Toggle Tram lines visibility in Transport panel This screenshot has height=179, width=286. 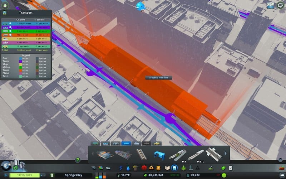(x=10, y=27)
